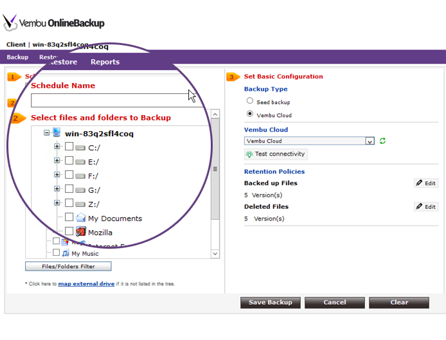
Task: Click the Cancel button
Action: coord(334,303)
